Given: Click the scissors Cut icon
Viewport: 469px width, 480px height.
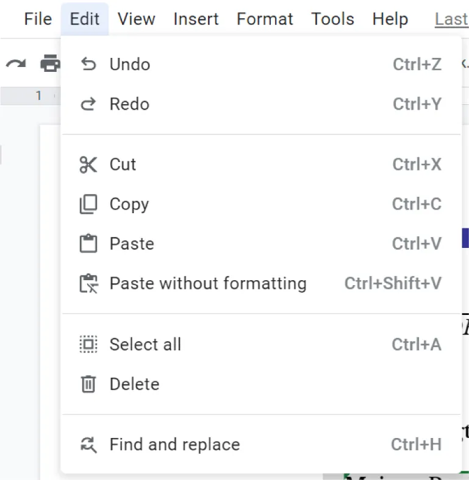Looking at the screenshot, I should point(88,164).
